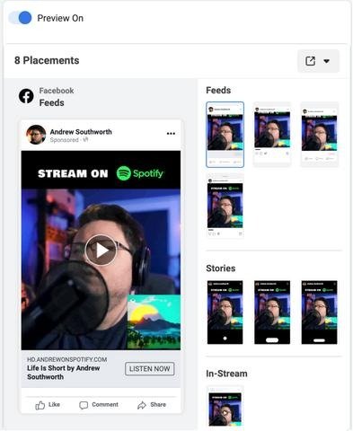Click the 8 Placements heading

coord(47,60)
